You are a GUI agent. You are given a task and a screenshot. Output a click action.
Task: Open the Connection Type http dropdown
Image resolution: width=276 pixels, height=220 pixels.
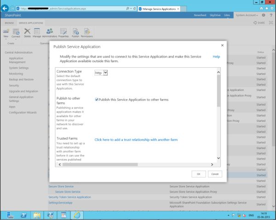[101, 73]
